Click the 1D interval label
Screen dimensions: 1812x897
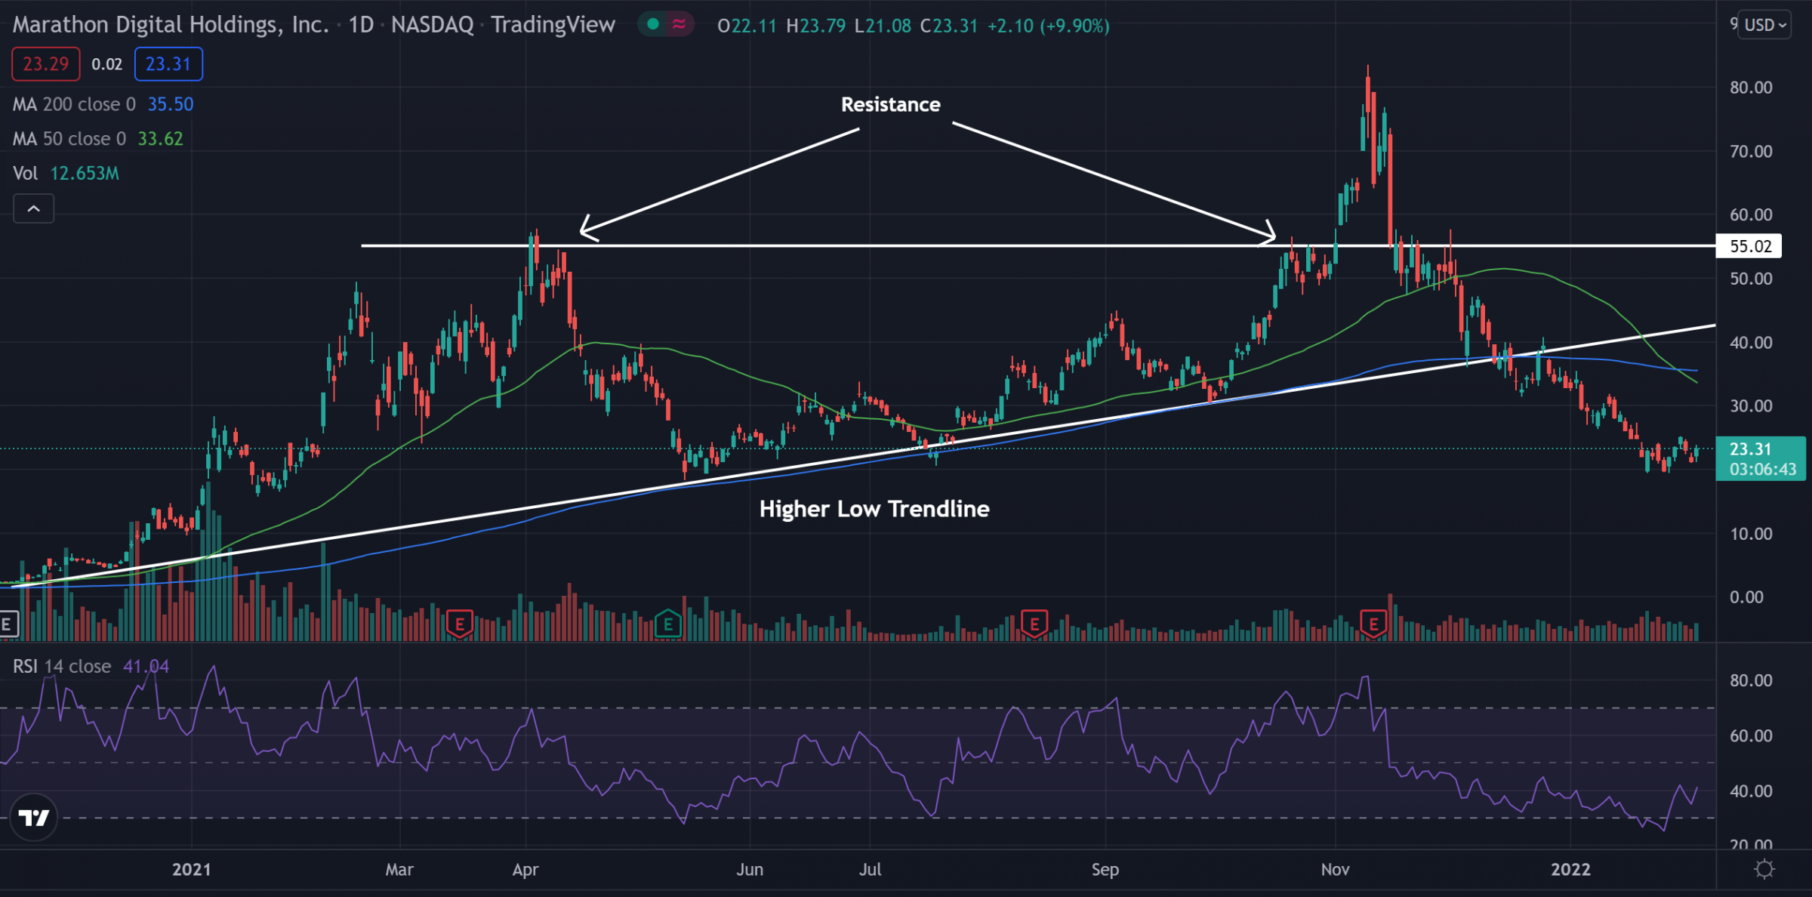tap(361, 25)
